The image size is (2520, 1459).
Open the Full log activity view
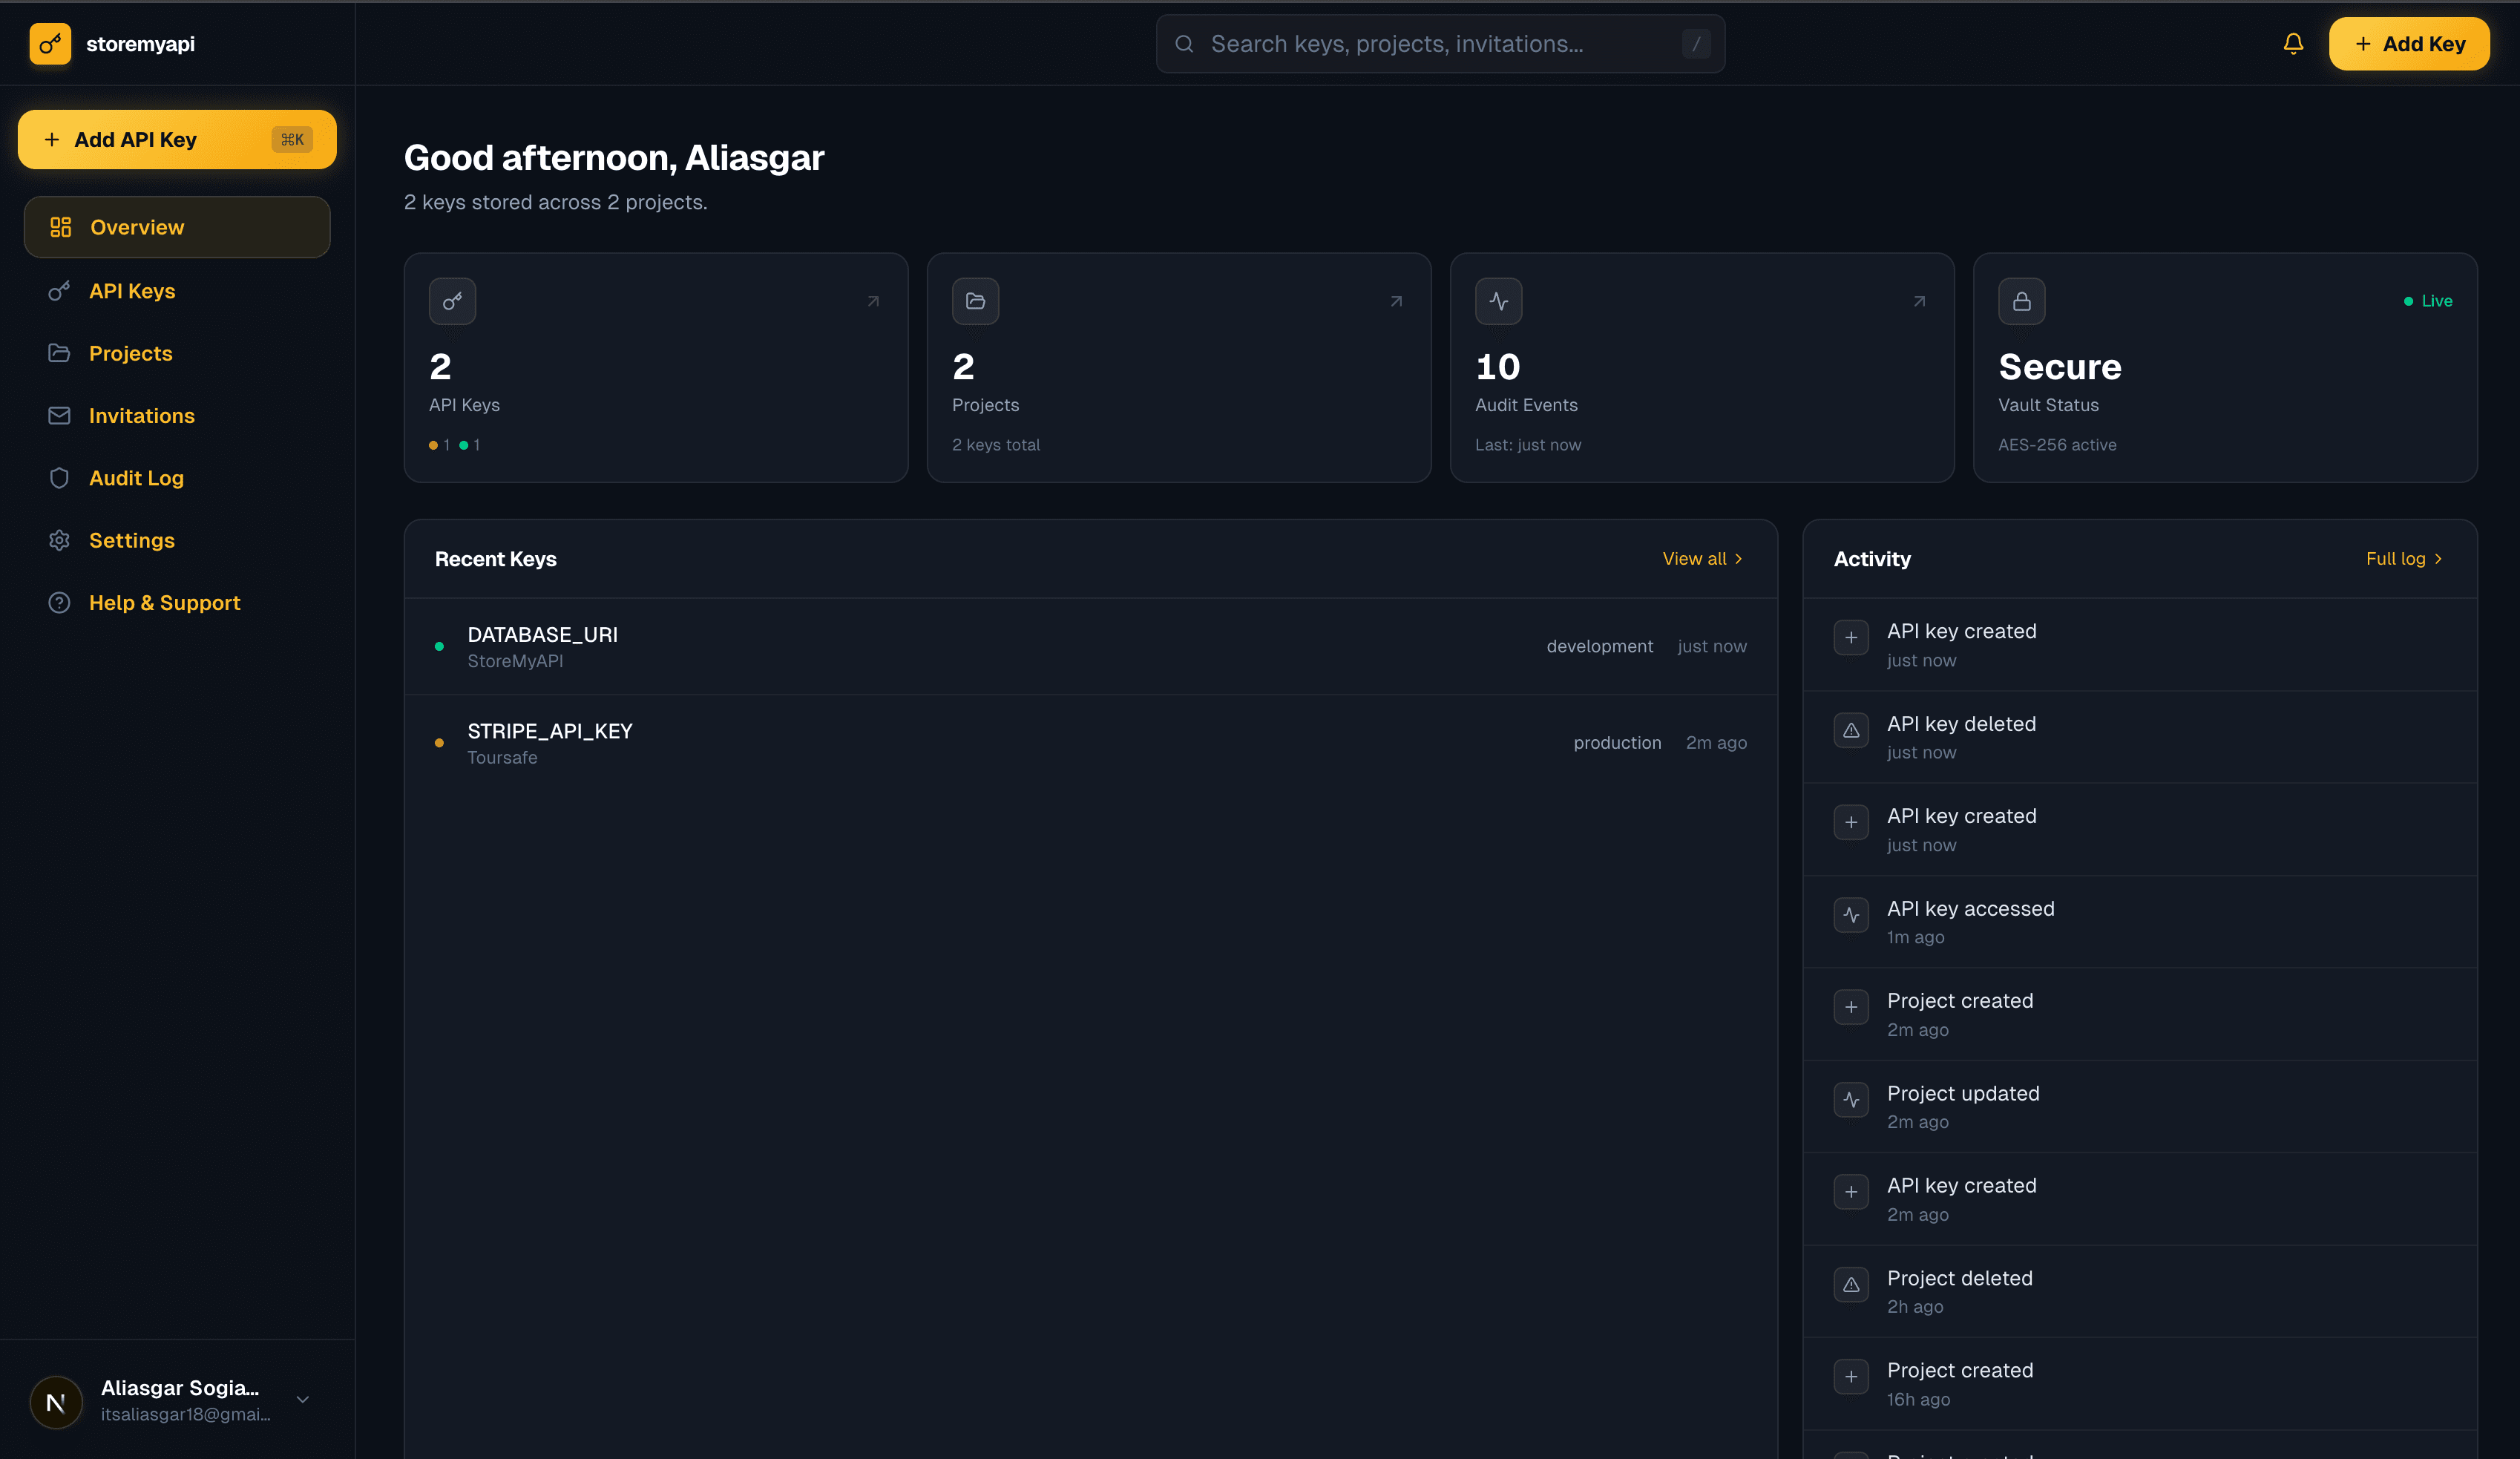coord(2403,558)
